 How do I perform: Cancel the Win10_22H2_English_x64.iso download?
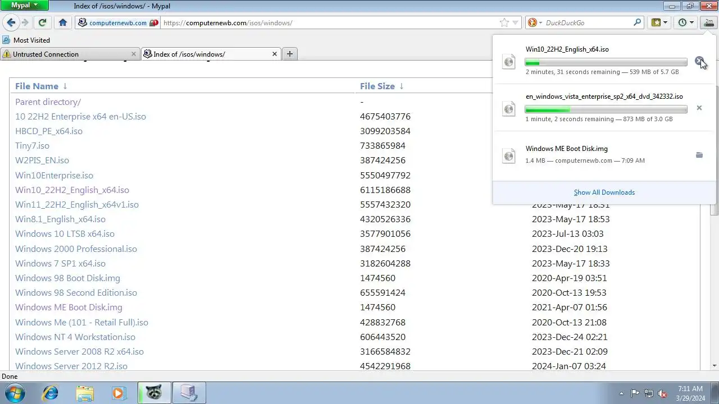(x=699, y=61)
